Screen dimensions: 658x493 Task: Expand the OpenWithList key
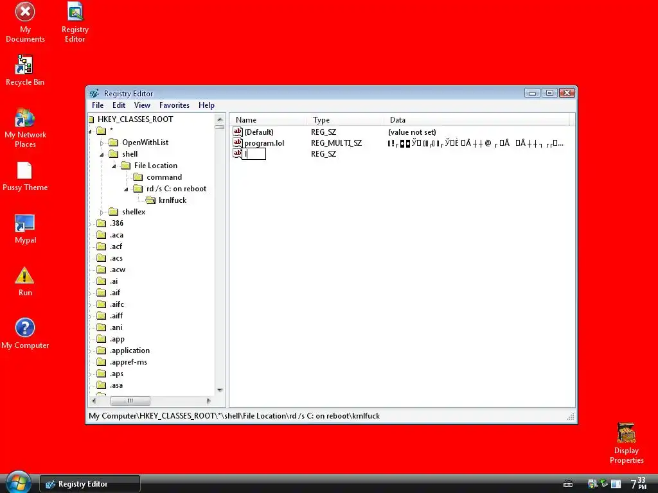point(102,143)
